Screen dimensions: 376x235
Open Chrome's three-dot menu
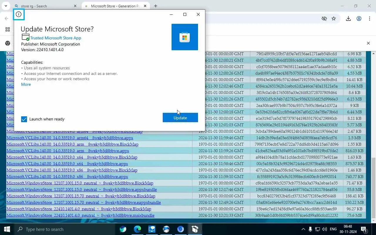click(369, 19)
